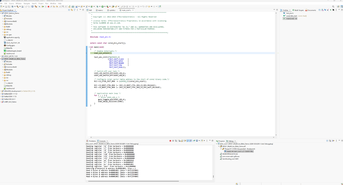Click the Build hammer icon in toolbar
This screenshot has width=343, height=185.
tap(18, 6)
